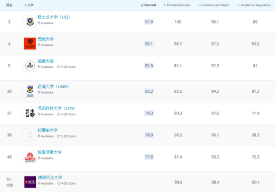The height and width of the screenshot is (192, 277).
Task: Select the Overall score 79.3
Action: (149, 113)
